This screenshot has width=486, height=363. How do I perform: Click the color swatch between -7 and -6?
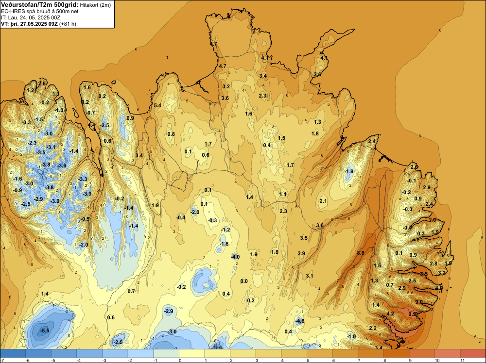[13, 353]
